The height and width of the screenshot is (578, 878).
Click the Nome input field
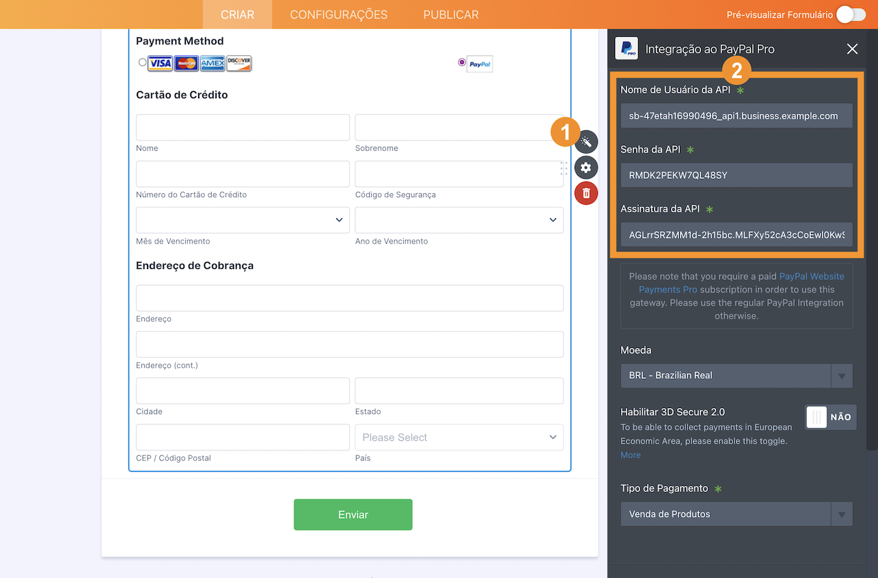point(243,127)
